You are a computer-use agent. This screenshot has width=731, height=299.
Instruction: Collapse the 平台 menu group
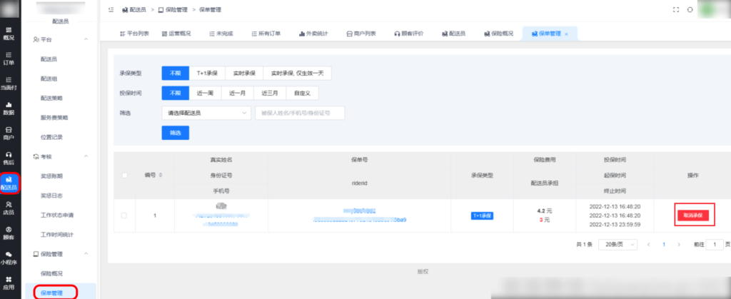86,39
